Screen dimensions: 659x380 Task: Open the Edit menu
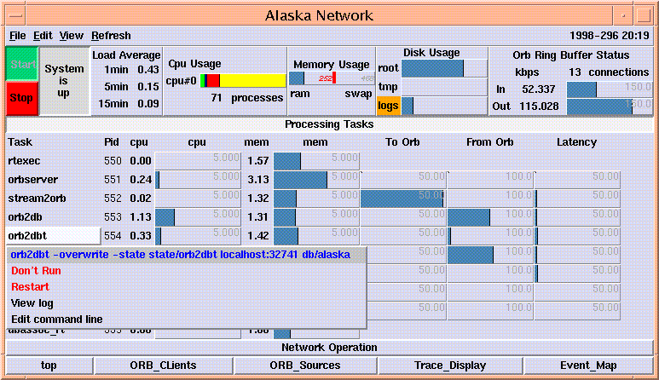pyautogui.click(x=43, y=36)
